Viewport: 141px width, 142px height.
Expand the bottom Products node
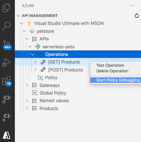pyautogui.click(x=27, y=108)
